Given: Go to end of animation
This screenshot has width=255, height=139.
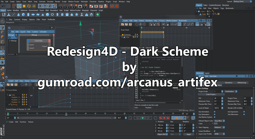Looking at the screenshot, I should coord(156,118).
